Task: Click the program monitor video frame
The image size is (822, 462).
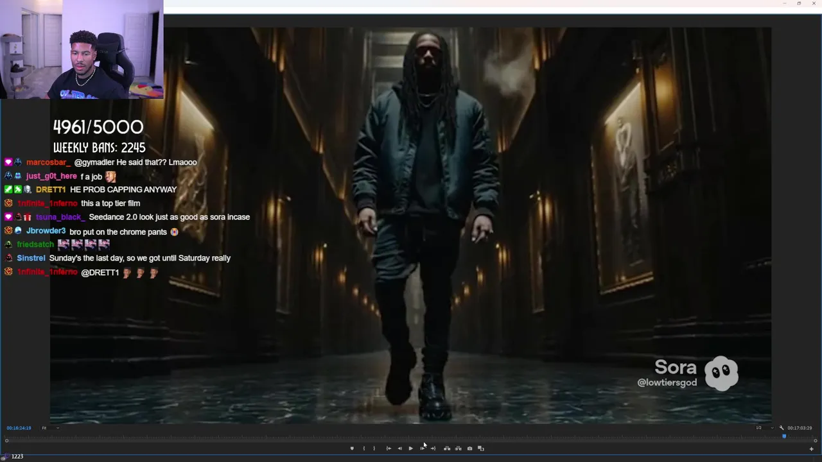Action: [411, 225]
